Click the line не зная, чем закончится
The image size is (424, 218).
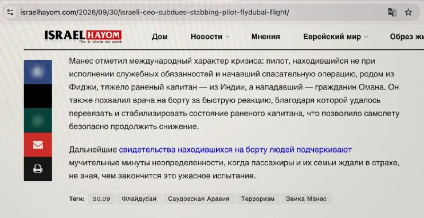pos(162,176)
